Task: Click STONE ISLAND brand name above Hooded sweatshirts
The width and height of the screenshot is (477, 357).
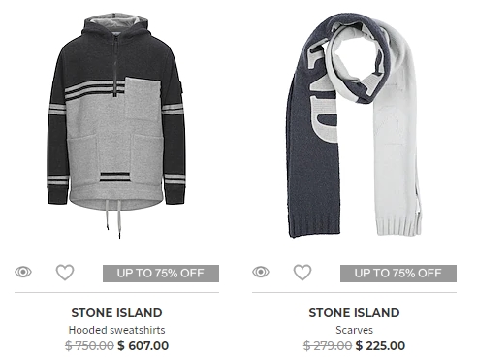Action: (116, 313)
